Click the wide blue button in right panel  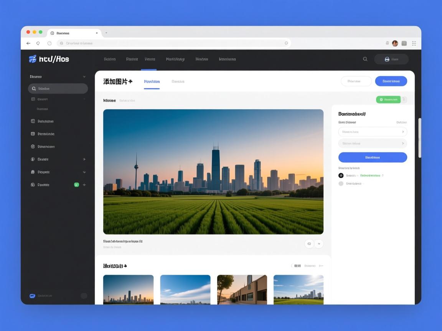point(372,157)
